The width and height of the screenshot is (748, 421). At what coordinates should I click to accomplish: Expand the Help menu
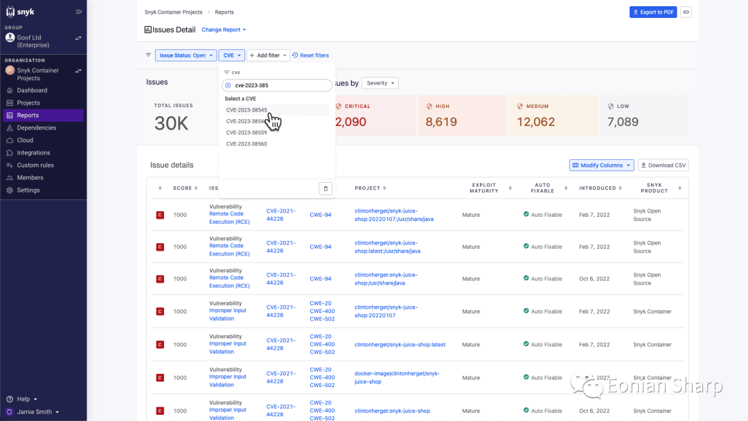point(22,399)
